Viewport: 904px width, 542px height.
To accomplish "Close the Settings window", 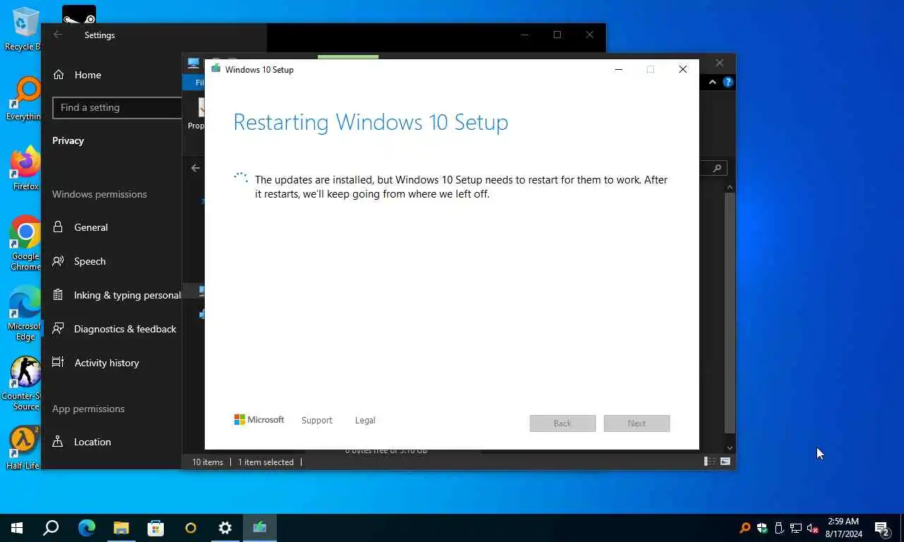I will pyautogui.click(x=590, y=35).
